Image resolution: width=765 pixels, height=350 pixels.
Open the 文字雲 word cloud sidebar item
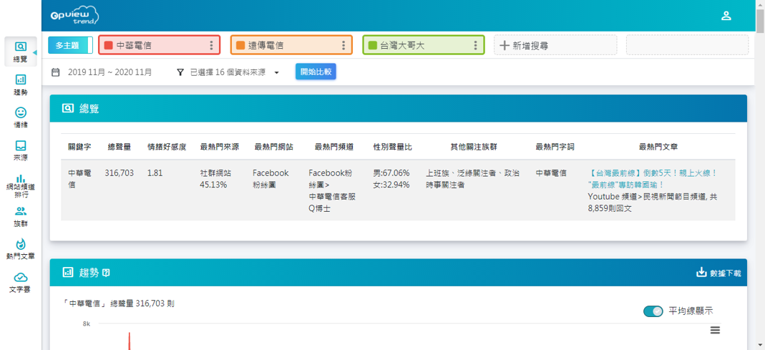(x=21, y=282)
